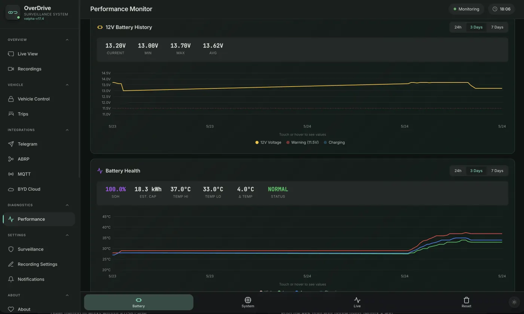This screenshot has height=314, width=524.
Task: Click the 4.0°C delta temp value
Action: point(246,189)
